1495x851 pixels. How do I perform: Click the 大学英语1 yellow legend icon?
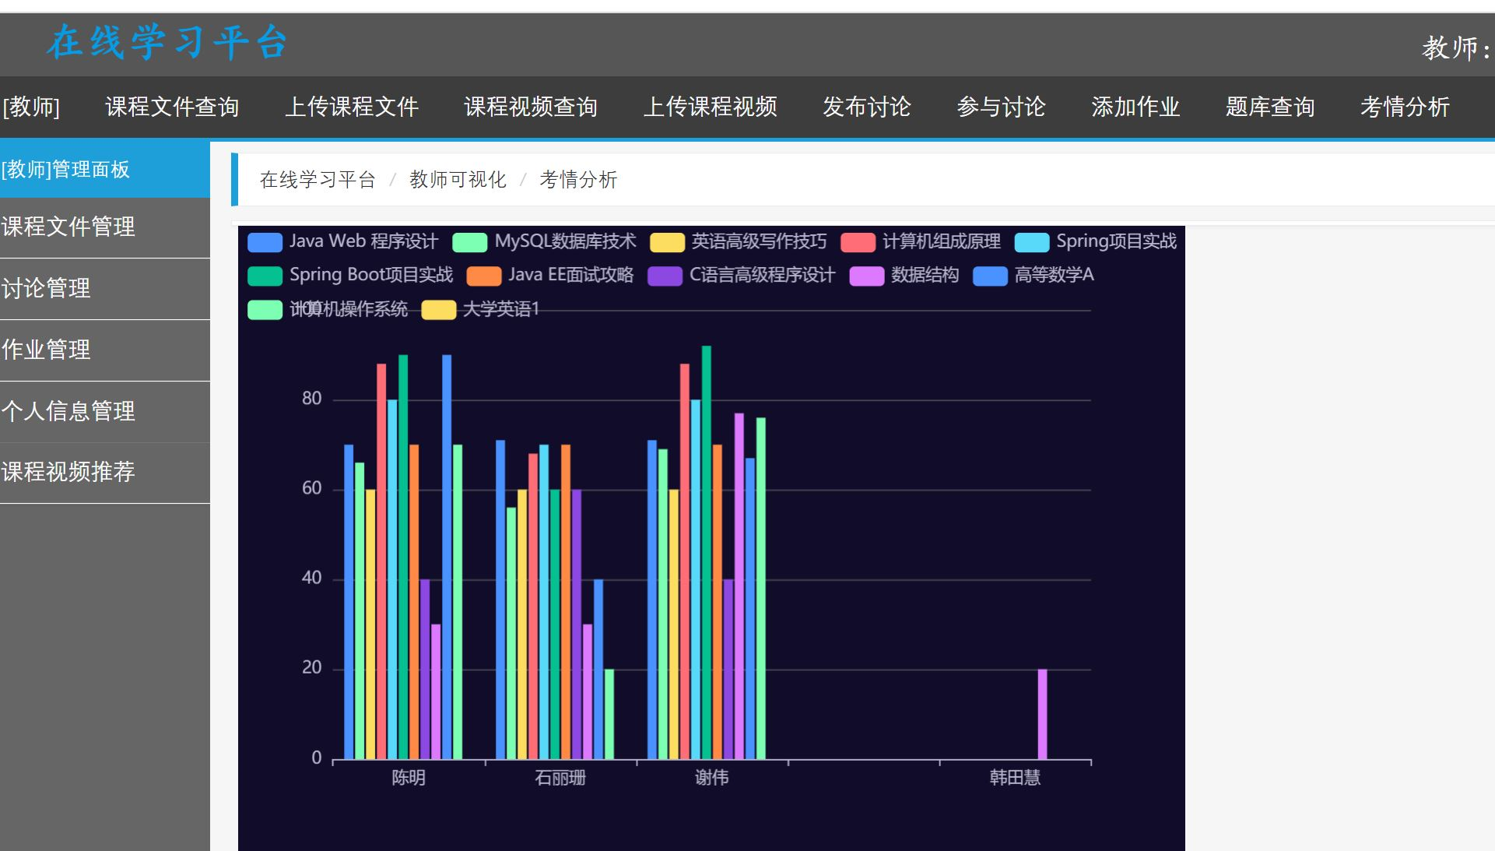438,310
